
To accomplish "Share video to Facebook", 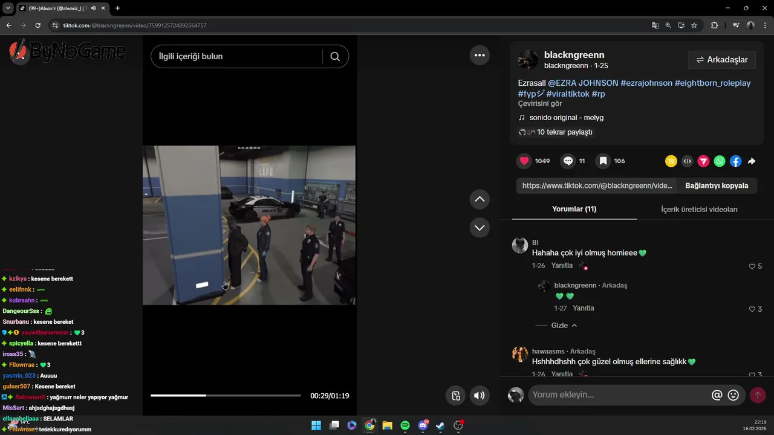I will point(735,161).
